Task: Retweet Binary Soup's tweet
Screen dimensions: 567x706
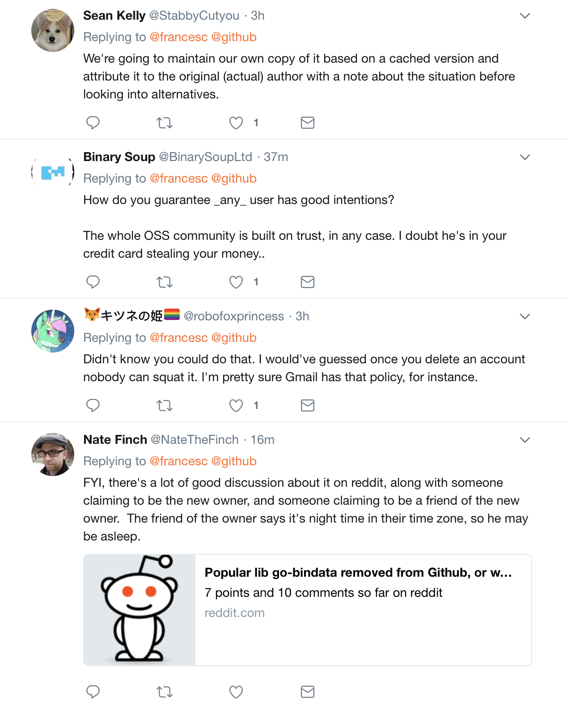Action: coord(165,282)
